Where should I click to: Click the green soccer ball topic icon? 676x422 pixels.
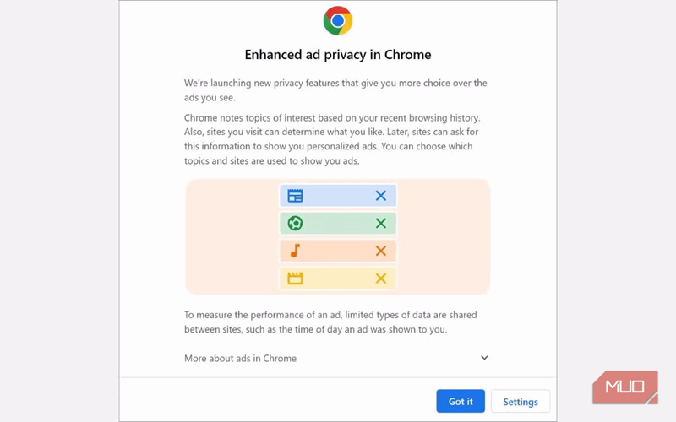pos(295,224)
